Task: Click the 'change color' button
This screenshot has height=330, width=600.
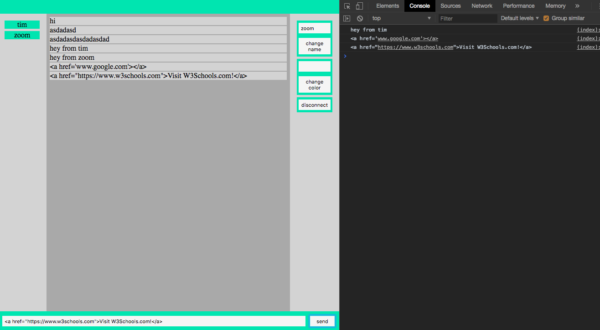Action: pos(315,85)
